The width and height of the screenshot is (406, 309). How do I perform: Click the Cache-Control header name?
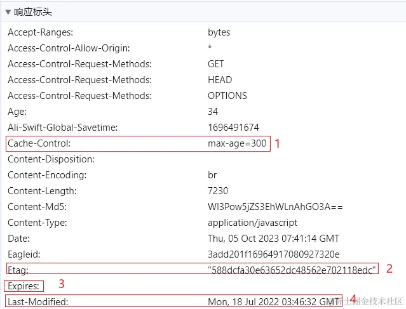(38, 143)
